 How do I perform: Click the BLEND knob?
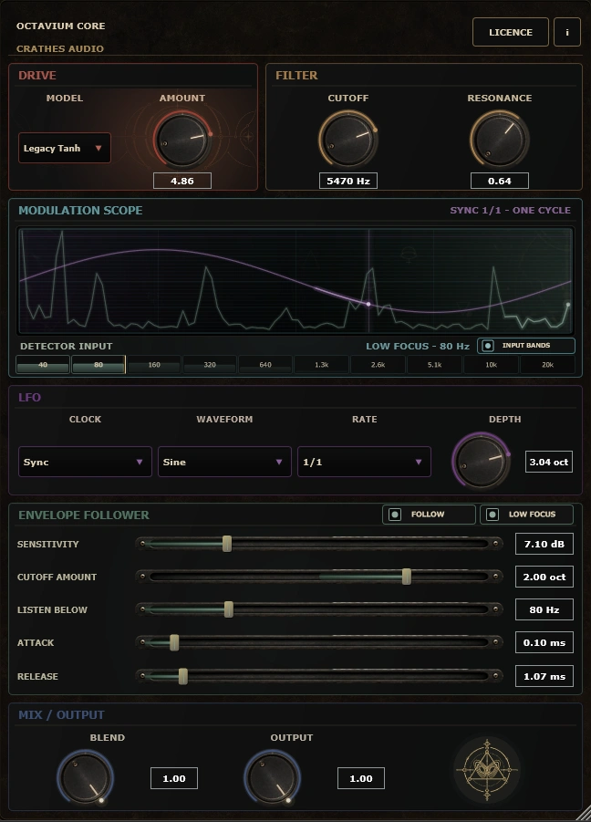coord(85,778)
